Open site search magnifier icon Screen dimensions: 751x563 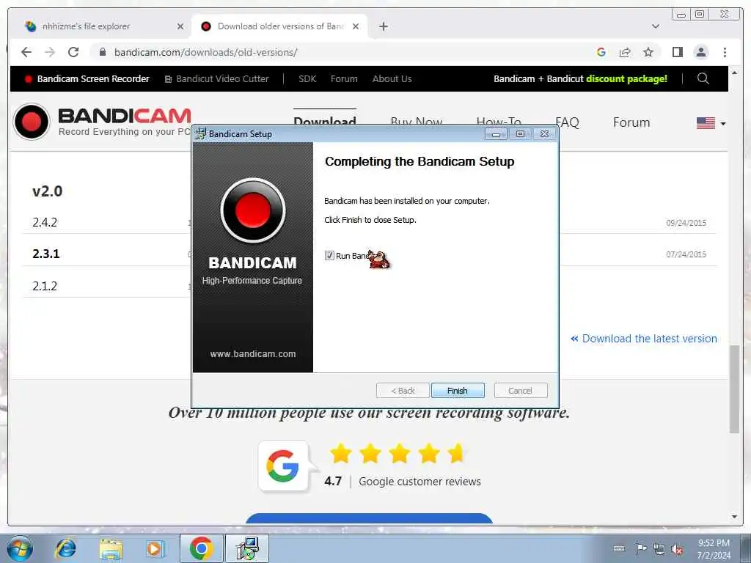pos(703,78)
